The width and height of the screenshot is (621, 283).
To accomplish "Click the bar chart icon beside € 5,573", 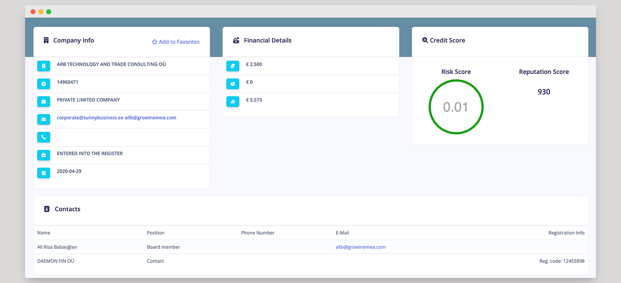I will 233,101.
